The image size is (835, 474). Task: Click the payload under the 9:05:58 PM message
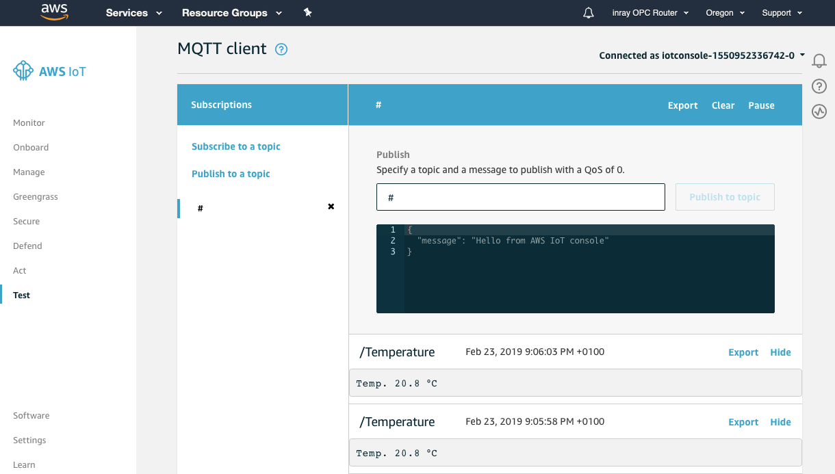(576, 453)
